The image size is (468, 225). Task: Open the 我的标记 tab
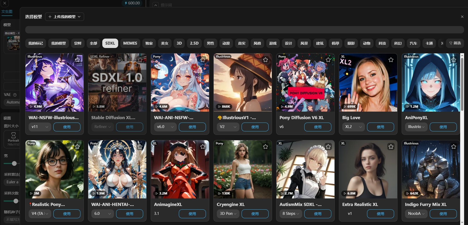pyautogui.click(x=36, y=43)
